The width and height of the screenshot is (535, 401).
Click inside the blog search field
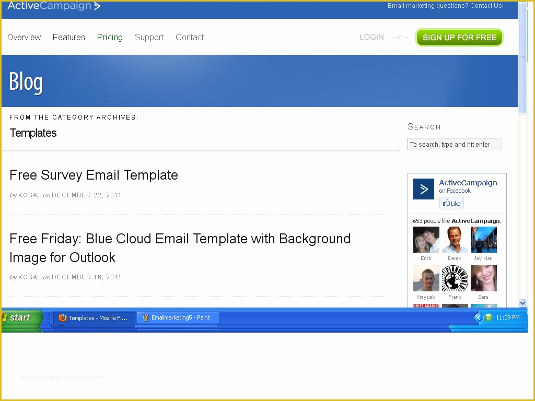(454, 144)
